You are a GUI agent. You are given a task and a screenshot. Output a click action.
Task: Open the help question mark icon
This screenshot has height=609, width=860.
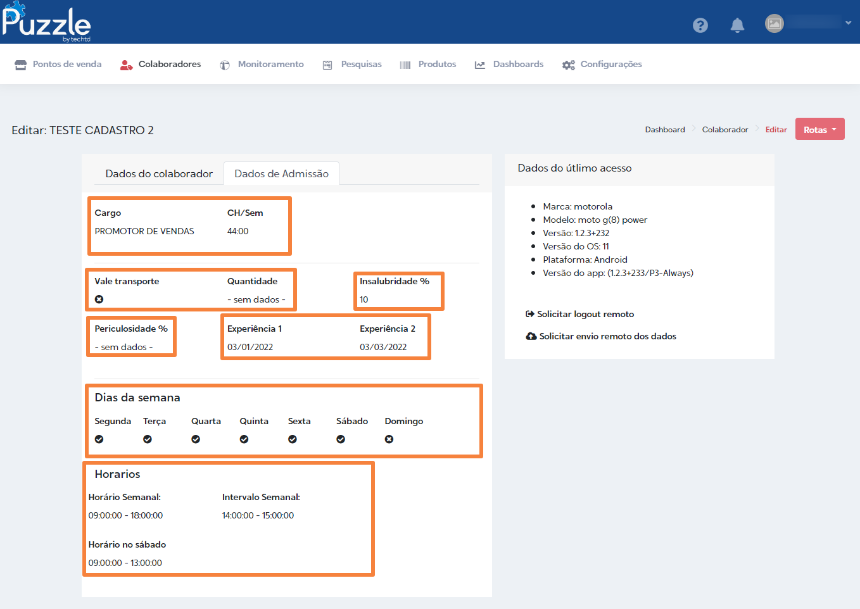[700, 25]
